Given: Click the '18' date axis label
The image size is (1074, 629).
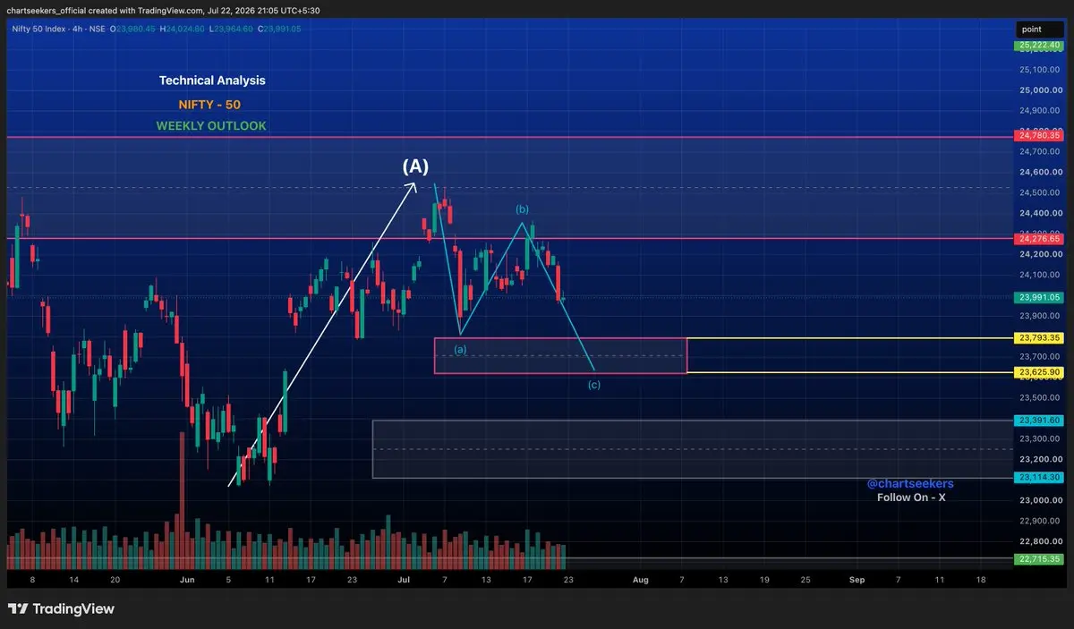Looking at the screenshot, I should coord(981,581).
